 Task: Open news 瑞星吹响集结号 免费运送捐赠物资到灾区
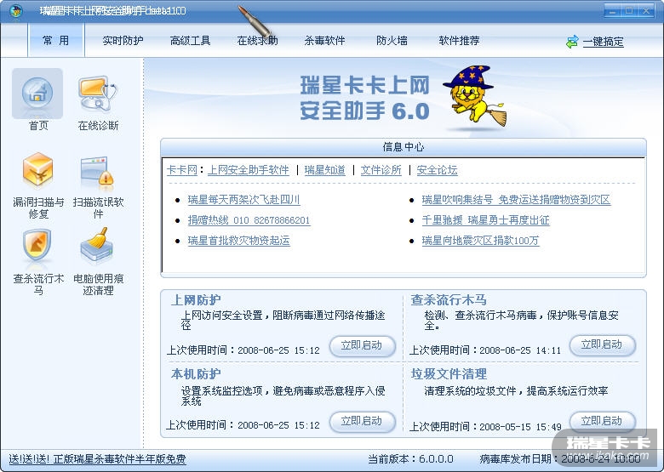[x=516, y=200]
